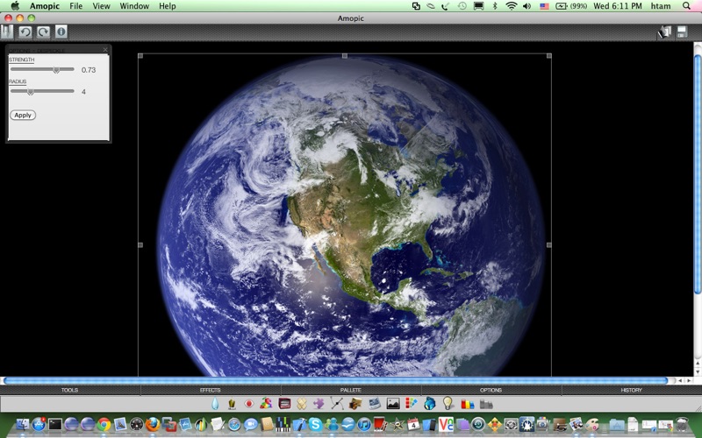Screen dimensions: 702x438
Task: Select the curves effect icon
Action: click(x=337, y=404)
